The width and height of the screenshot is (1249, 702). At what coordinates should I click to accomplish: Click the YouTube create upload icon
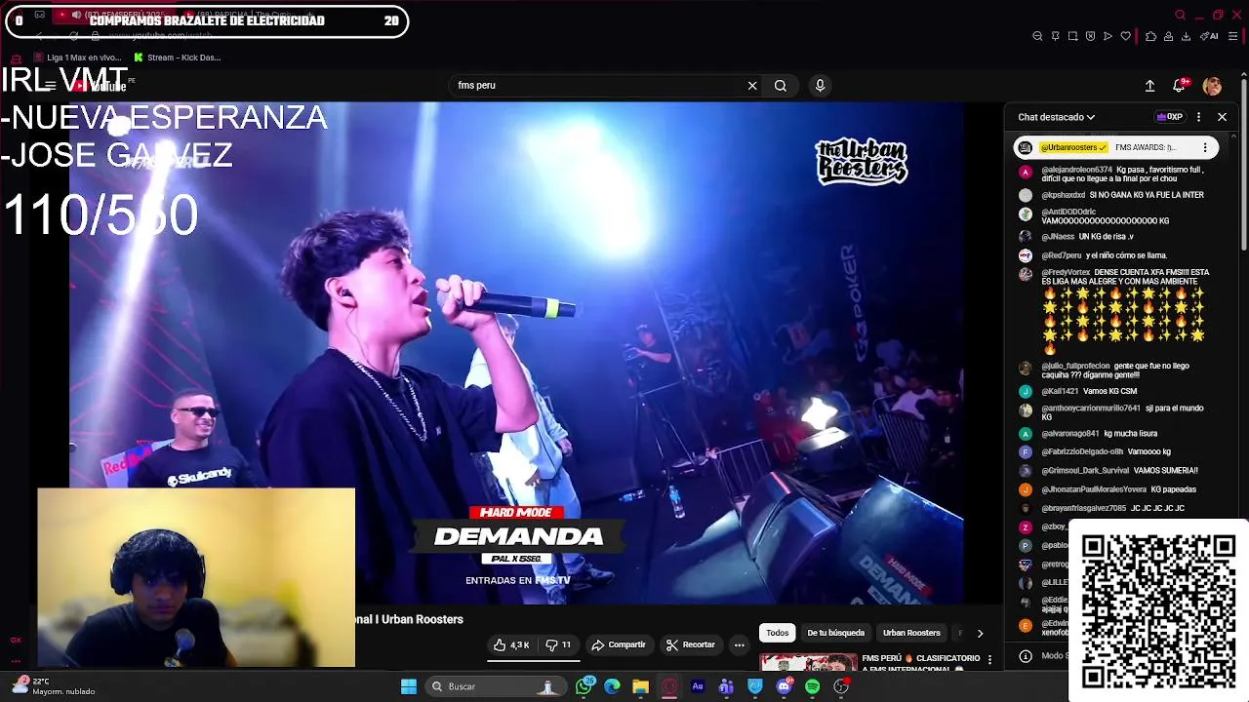click(1149, 86)
